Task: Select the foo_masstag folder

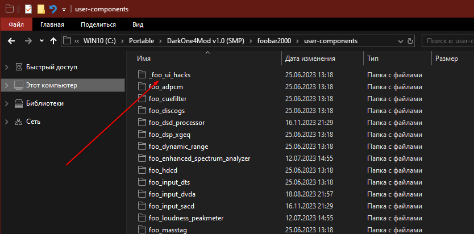Action: click(x=168, y=230)
